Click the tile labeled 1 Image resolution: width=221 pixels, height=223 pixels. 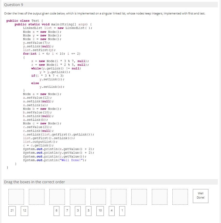[122, 211]
